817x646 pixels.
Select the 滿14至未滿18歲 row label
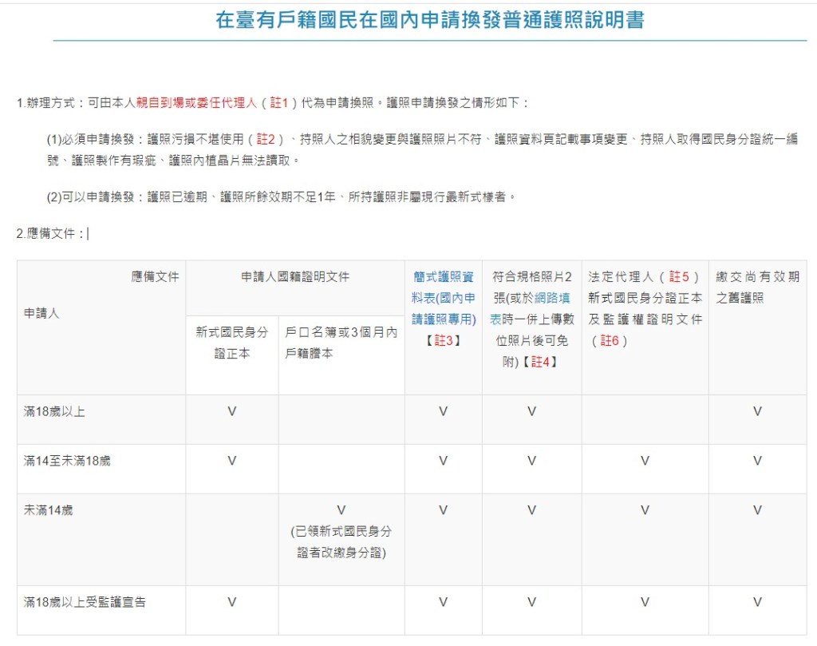click(x=67, y=462)
